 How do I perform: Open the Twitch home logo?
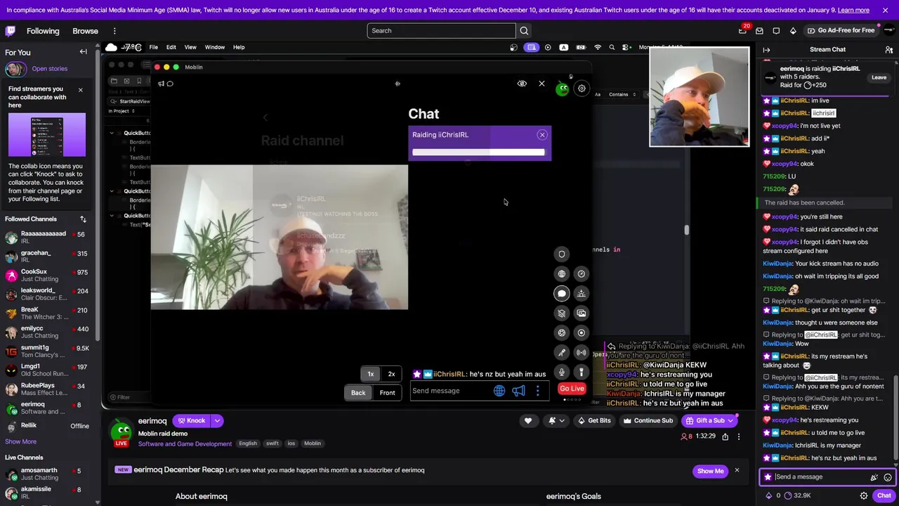coord(11,31)
